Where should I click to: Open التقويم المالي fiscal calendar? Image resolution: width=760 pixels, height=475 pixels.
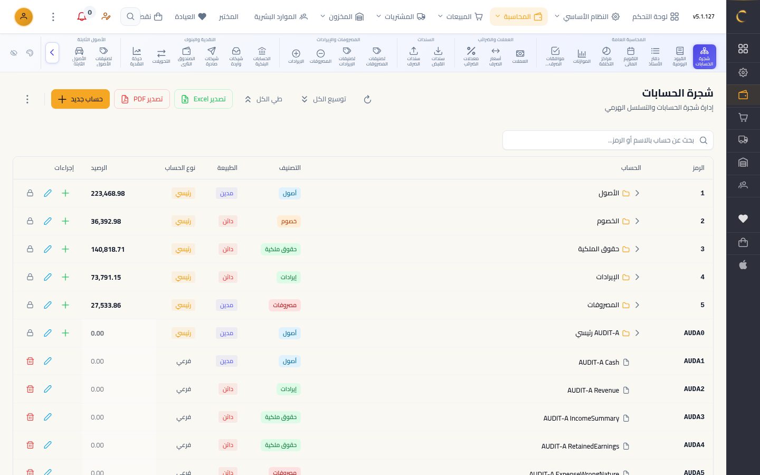(x=631, y=56)
